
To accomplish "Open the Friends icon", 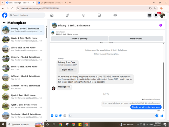I will [x=68, y=15].
